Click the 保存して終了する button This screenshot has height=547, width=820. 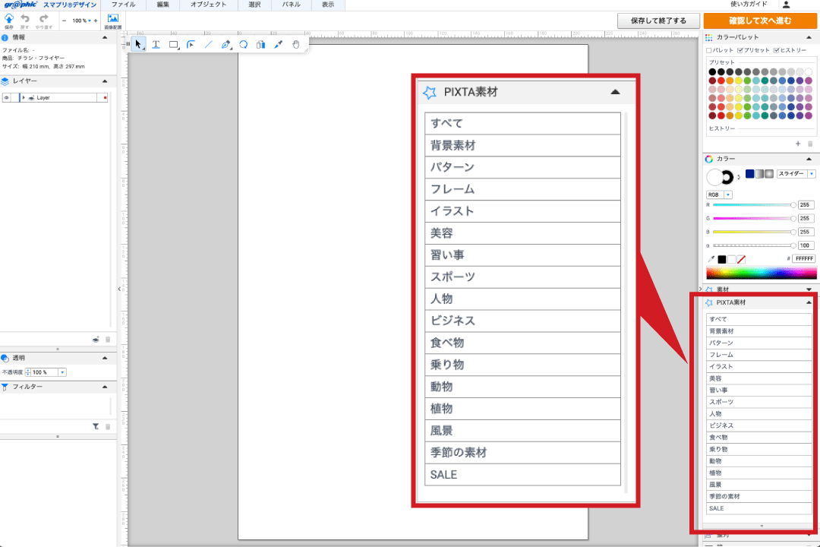tap(658, 21)
